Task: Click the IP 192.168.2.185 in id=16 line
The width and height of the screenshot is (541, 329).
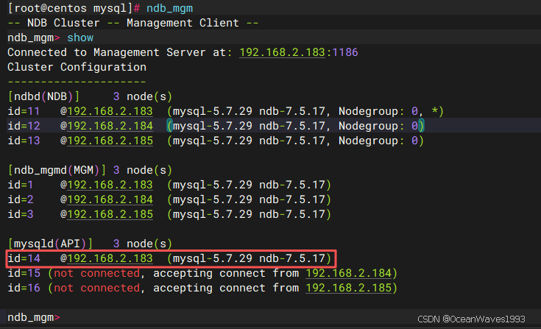Action: click(348, 289)
